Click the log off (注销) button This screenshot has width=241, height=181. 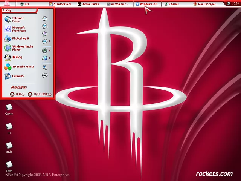17,94
